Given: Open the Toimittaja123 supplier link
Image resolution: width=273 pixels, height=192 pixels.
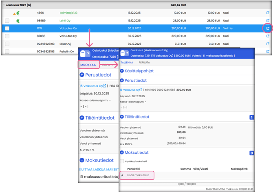Looking at the screenshot, I should point(68,13).
